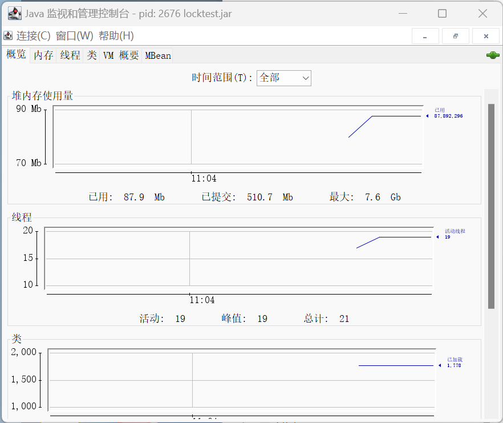The width and height of the screenshot is (503, 423).
Task: Click the heap memory usage chart
Action: tap(238, 137)
